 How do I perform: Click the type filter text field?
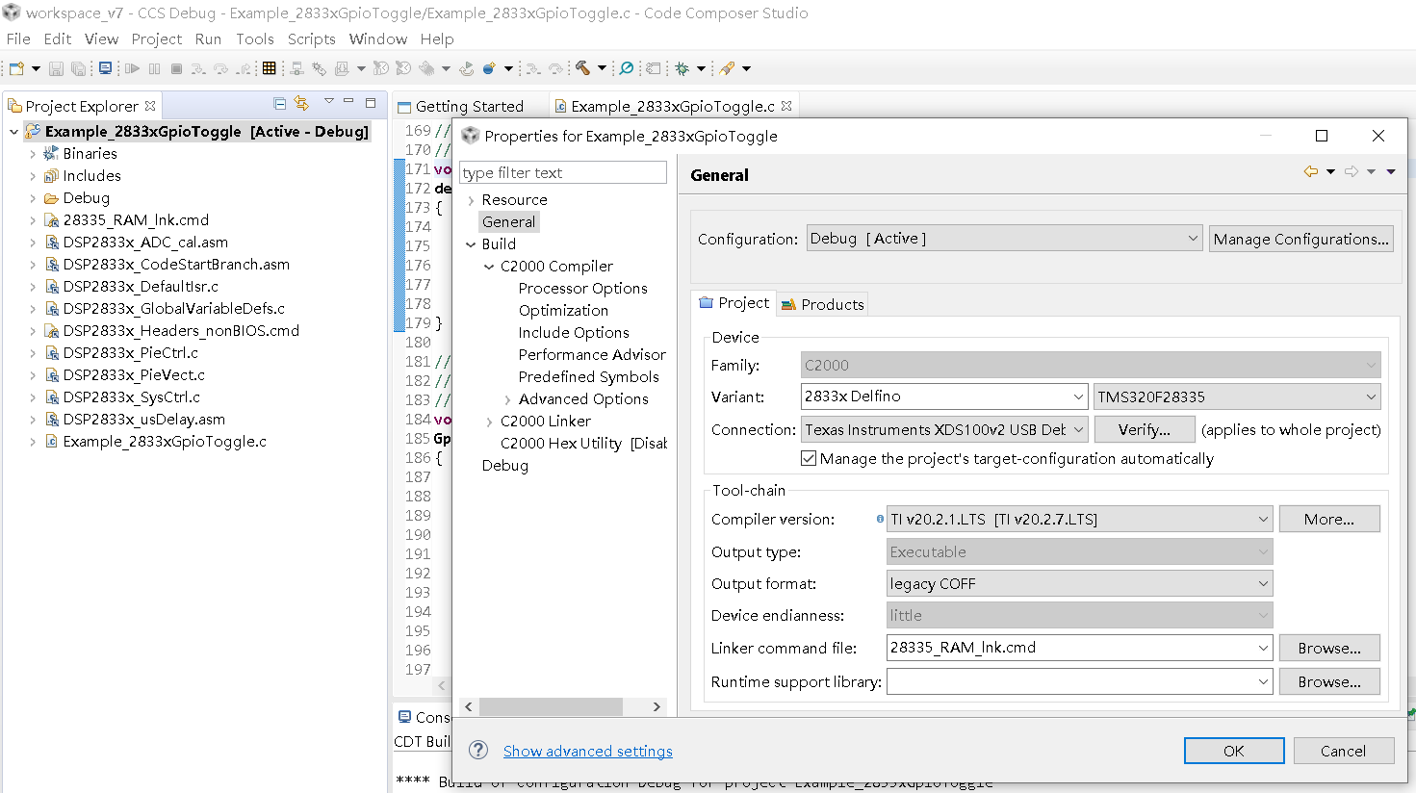click(563, 172)
